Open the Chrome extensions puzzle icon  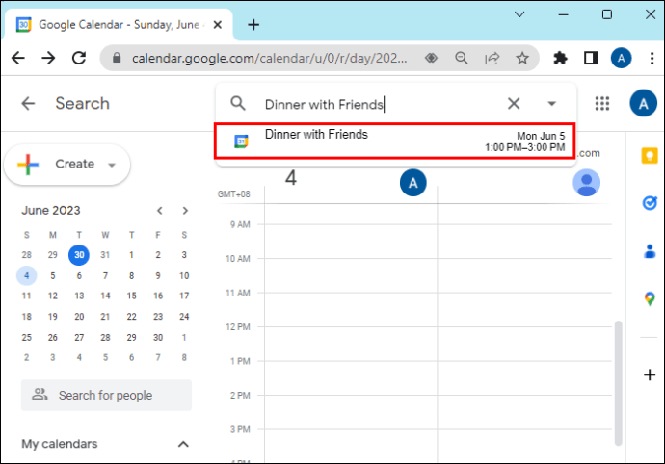click(560, 58)
